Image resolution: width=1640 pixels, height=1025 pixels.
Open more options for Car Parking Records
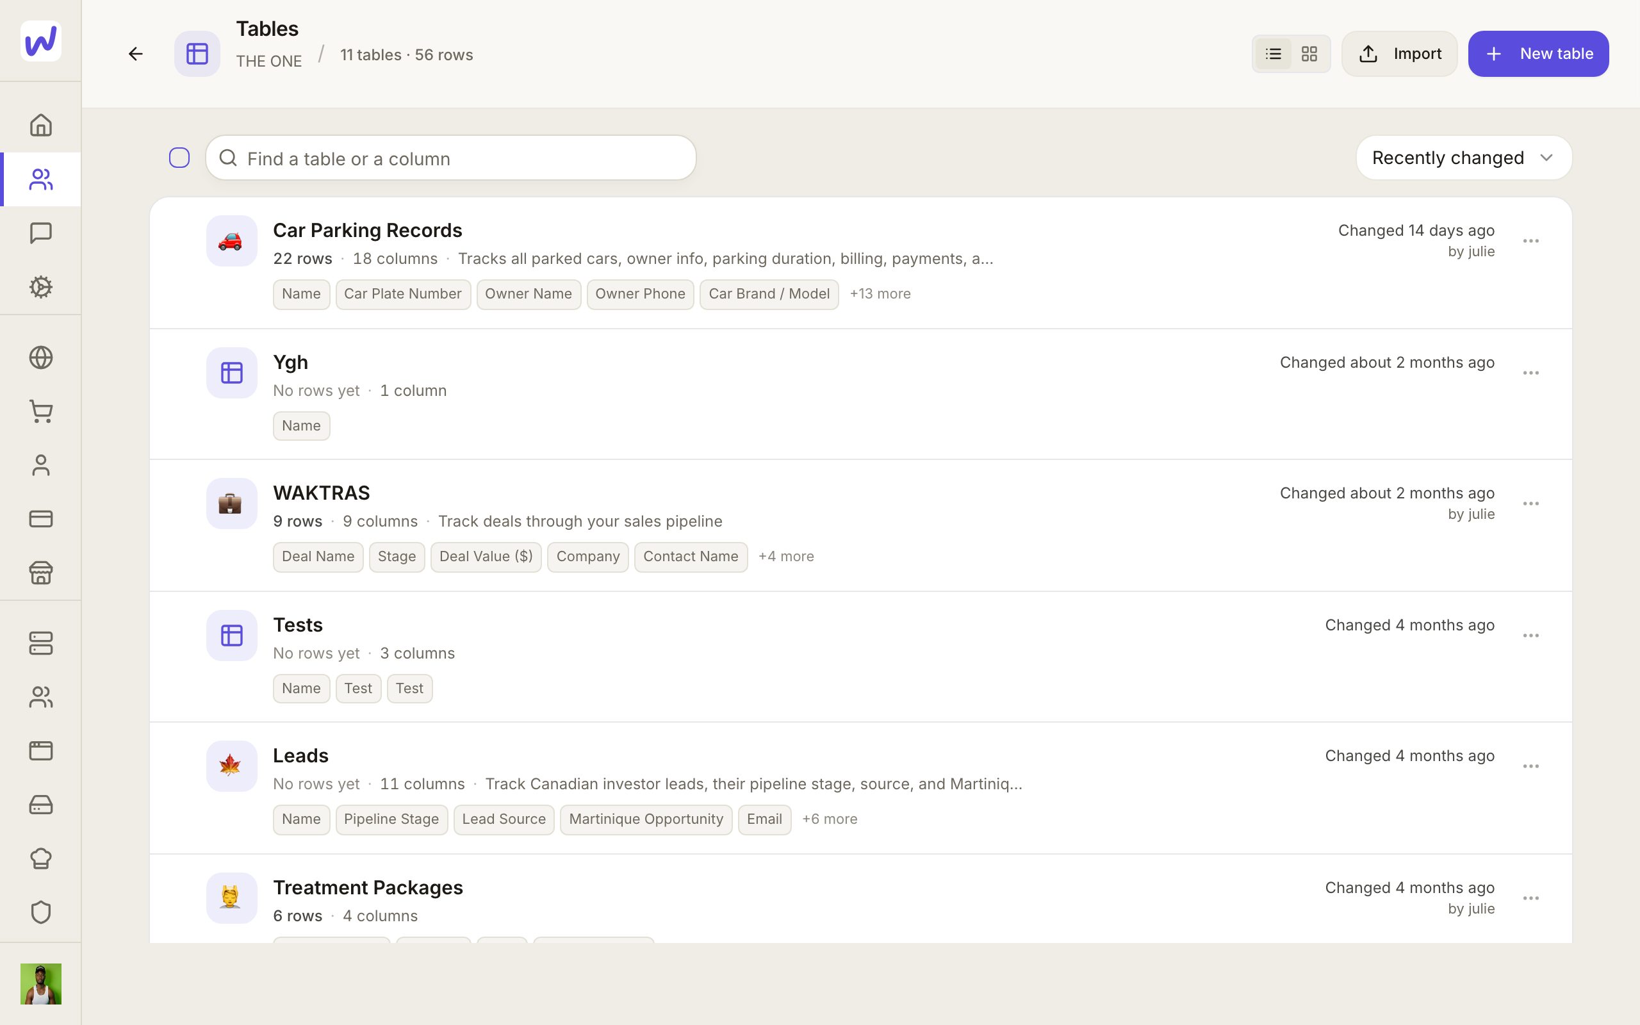[1531, 241]
